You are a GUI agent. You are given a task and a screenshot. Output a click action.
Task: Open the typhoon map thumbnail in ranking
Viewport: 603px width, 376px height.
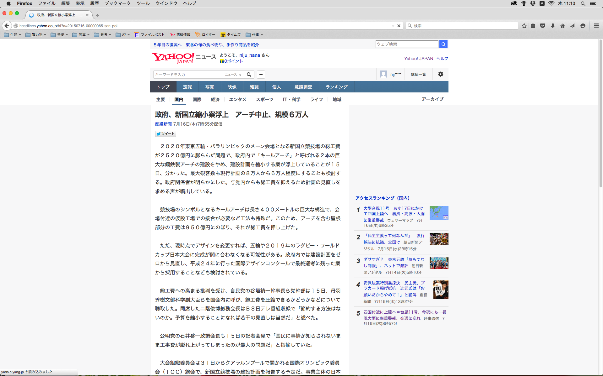click(439, 213)
